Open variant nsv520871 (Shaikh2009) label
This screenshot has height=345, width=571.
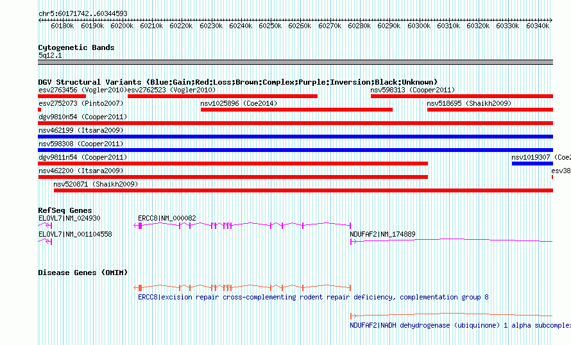pos(96,184)
